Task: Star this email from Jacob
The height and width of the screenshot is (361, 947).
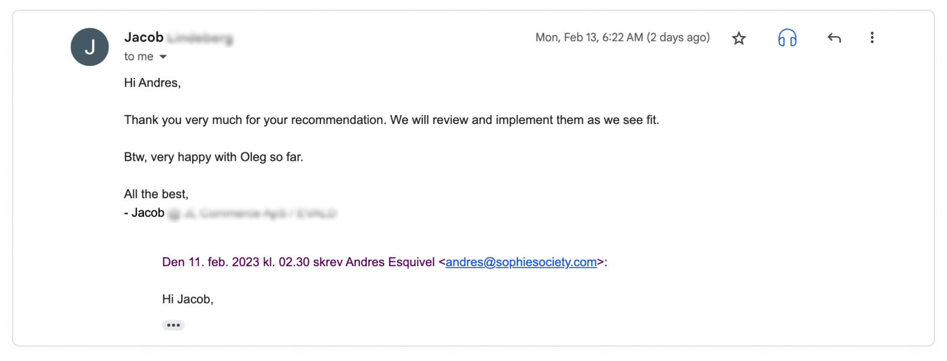Action: [739, 38]
